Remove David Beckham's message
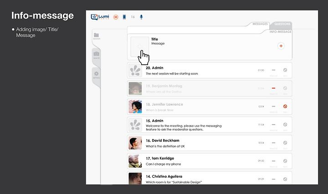 273,143
